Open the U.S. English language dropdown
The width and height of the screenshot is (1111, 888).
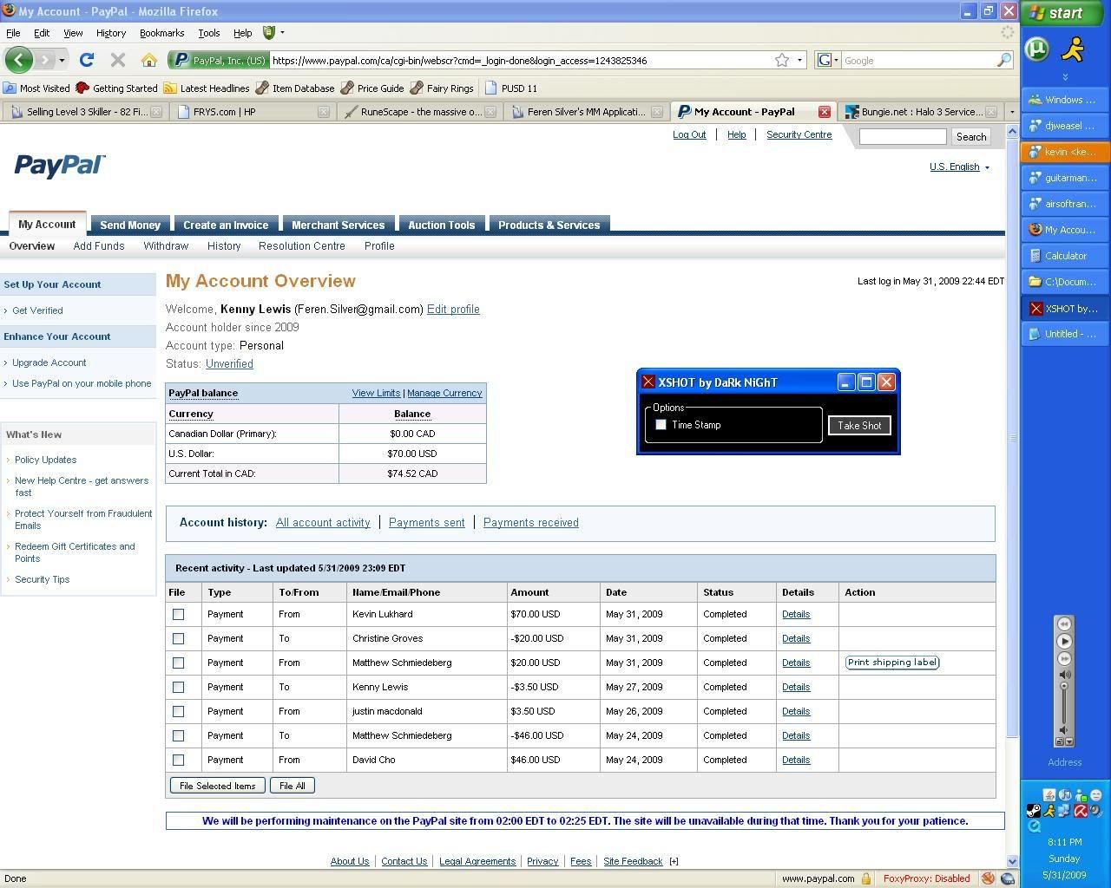click(x=959, y=166)
